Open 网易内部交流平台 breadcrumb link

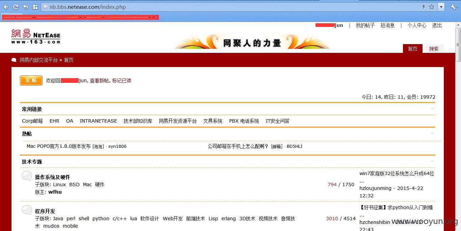38,60
